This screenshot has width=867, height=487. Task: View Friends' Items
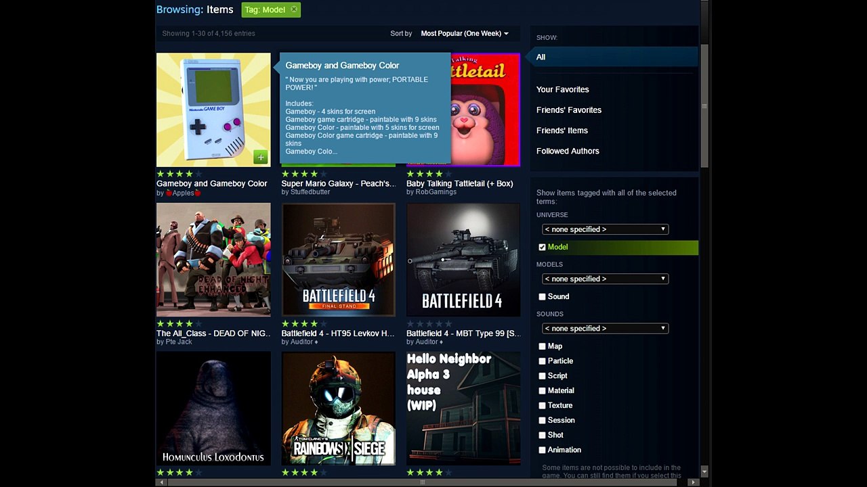(x=562, y=131)
